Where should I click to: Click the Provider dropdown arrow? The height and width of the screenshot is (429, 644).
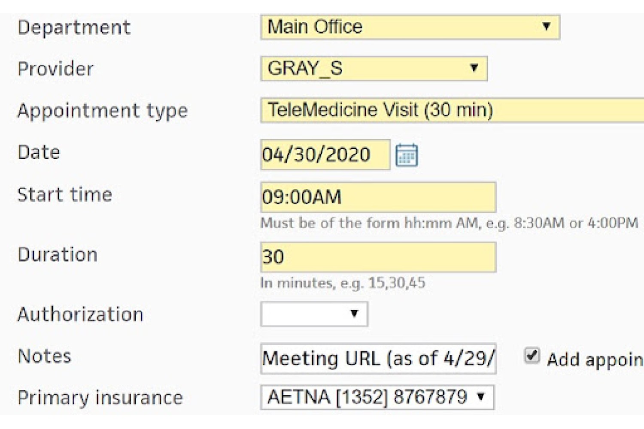(x=474, y=68)
